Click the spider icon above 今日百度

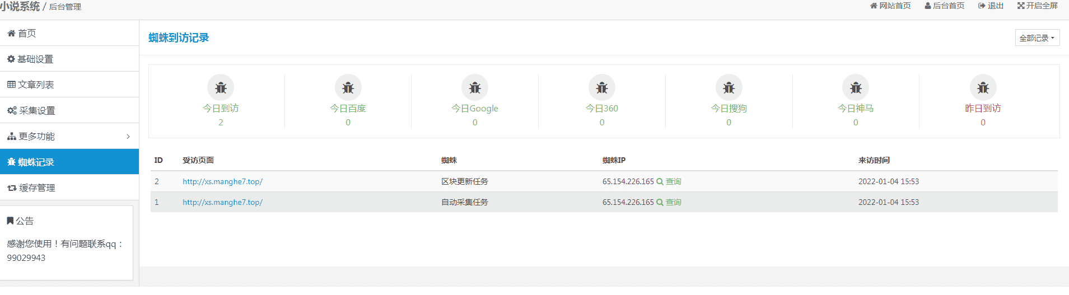pos(348,87)
